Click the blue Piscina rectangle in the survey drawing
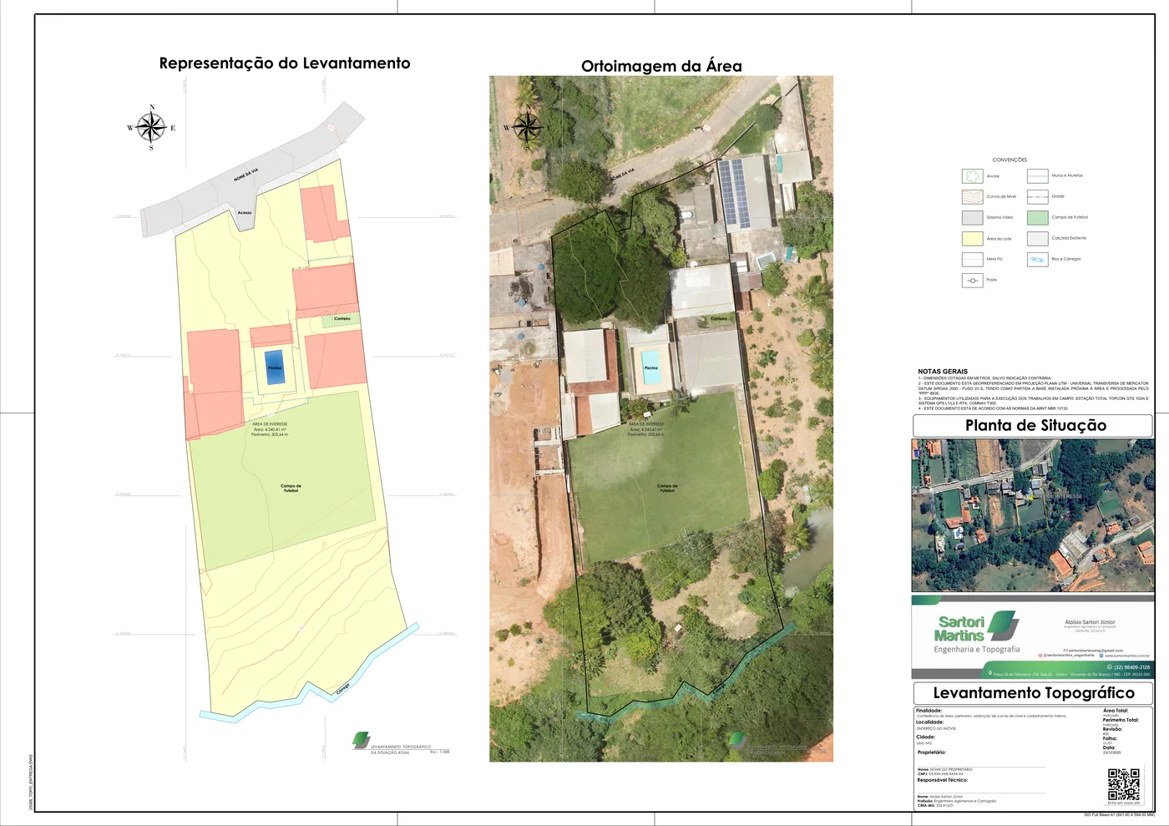1169x826 pixels. (x=275, y=367)
